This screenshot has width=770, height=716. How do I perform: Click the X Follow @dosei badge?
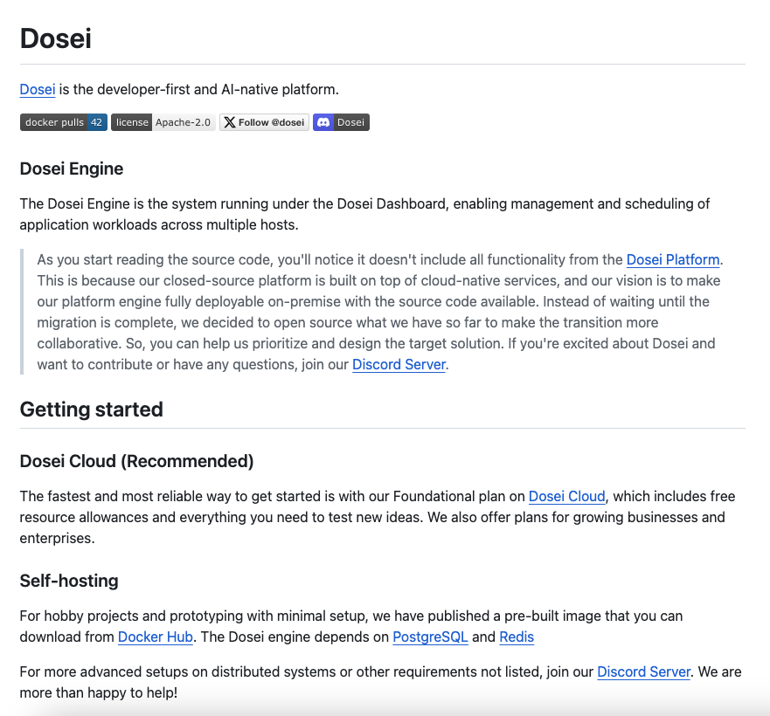click(264, 122)
